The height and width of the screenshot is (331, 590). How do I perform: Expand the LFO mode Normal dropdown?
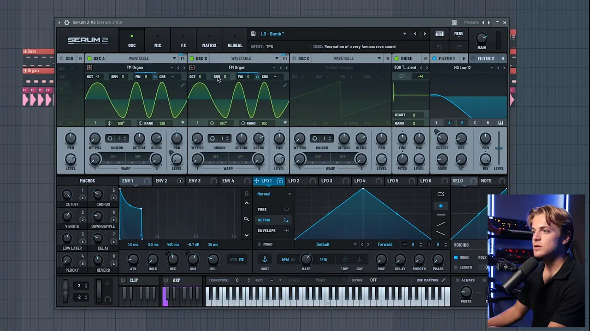pyautogui.click(x=289, y=194)
